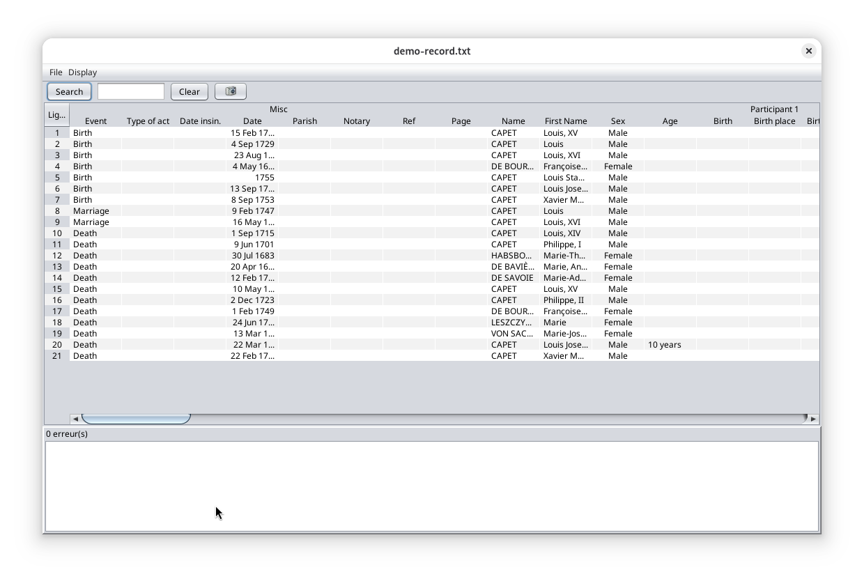Select first name cell 'Philippe, I'
Viewport: 864px width, 581px height.
tap(566, 244)
